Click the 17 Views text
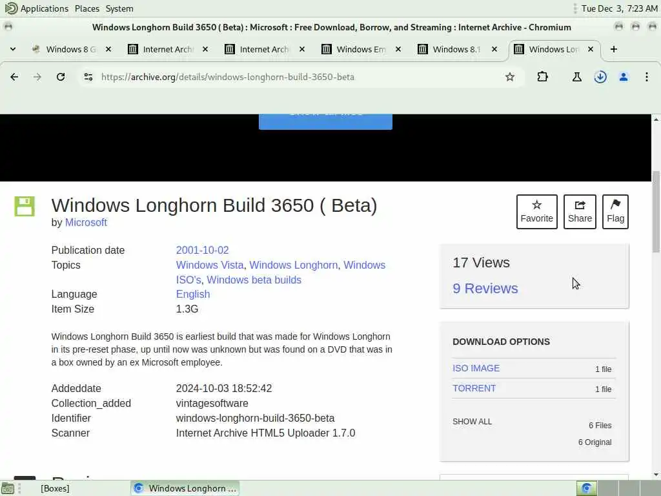 pos(481,263)
